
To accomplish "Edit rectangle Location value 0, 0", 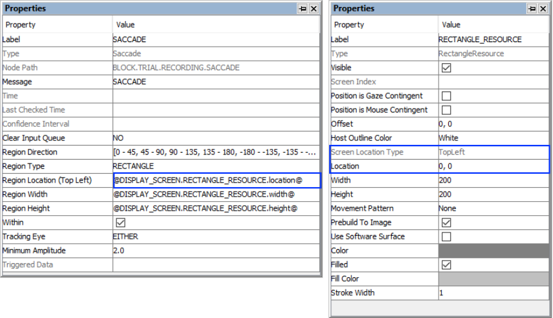I will [494, 166].
